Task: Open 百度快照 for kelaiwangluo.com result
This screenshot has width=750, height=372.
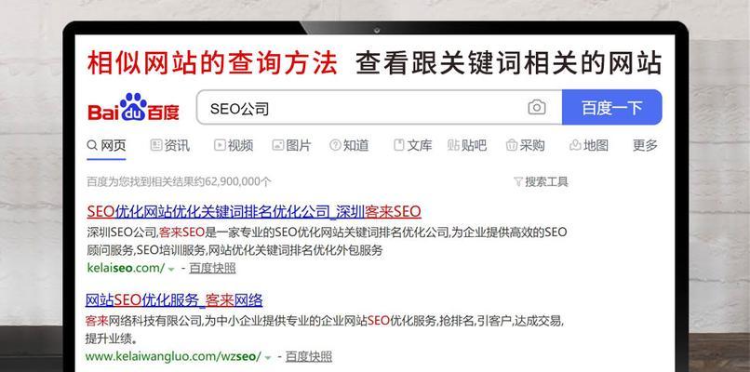Action: point(309,356)
